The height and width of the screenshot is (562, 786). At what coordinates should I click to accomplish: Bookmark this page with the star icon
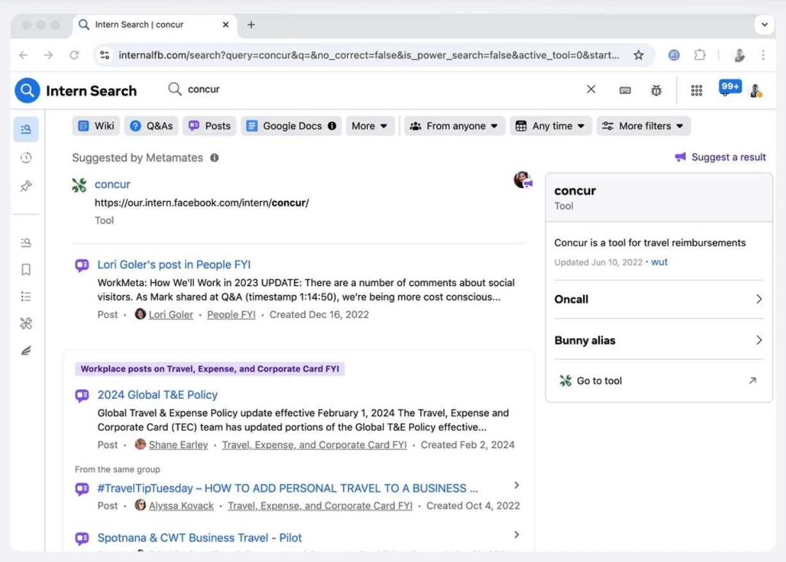[638, 55]
